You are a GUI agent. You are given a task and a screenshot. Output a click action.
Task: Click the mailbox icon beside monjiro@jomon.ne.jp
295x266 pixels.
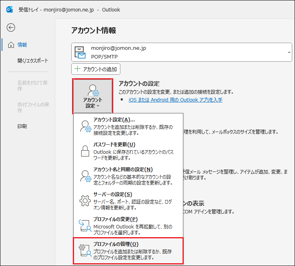(81, 52)
